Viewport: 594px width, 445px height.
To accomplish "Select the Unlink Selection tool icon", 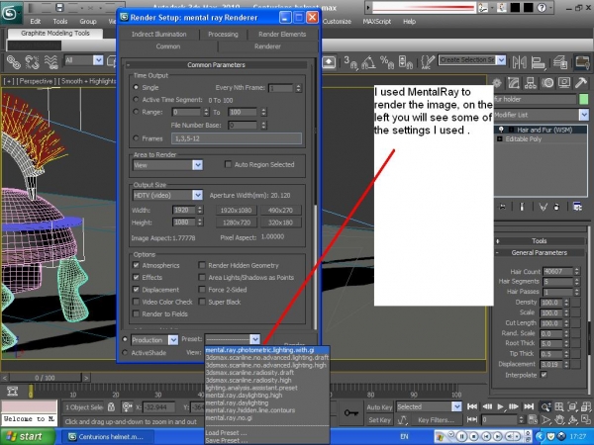I will [33, 61].
